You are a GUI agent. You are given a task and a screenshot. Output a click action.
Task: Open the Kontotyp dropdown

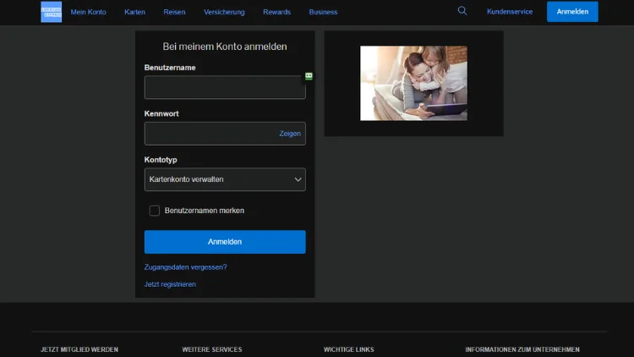click(225, 179)
